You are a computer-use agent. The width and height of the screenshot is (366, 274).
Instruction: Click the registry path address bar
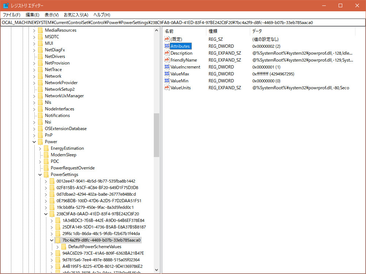coord(183,23)
